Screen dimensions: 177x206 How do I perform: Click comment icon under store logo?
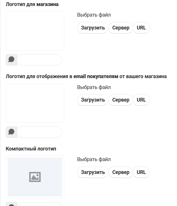[11, 60]
